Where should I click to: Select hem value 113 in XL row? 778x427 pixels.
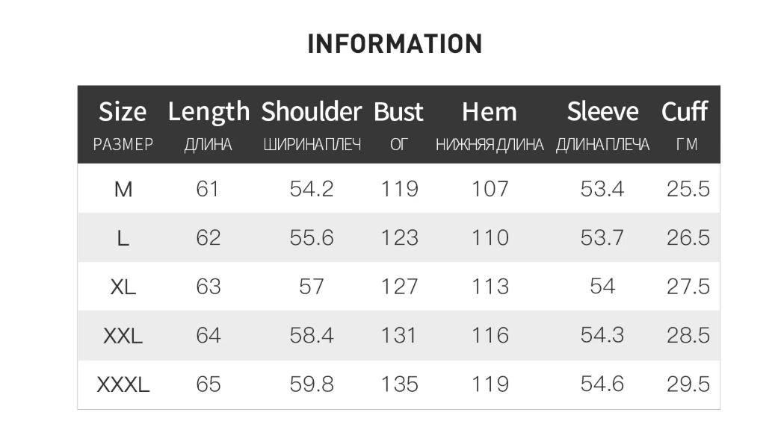click(x=490, y=287)
